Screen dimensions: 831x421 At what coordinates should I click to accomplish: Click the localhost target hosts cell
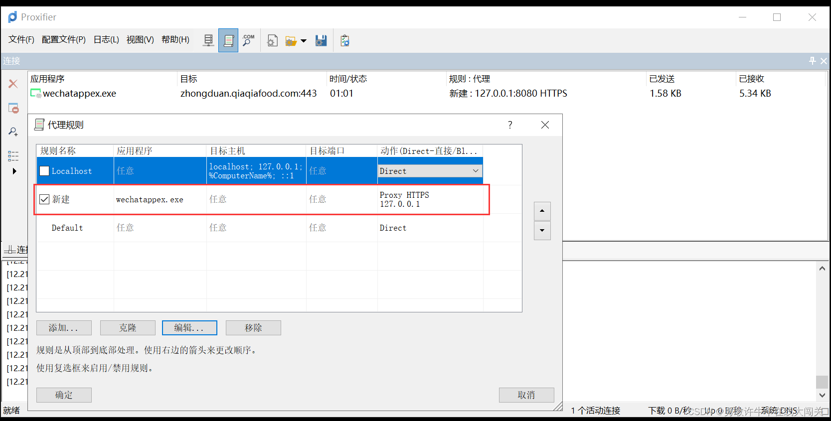(256, 171)
